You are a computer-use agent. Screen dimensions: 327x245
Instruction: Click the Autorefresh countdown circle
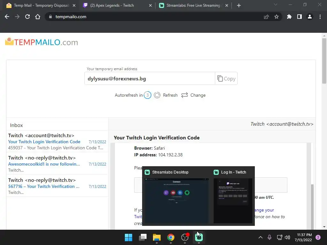[x=148, y=95]
